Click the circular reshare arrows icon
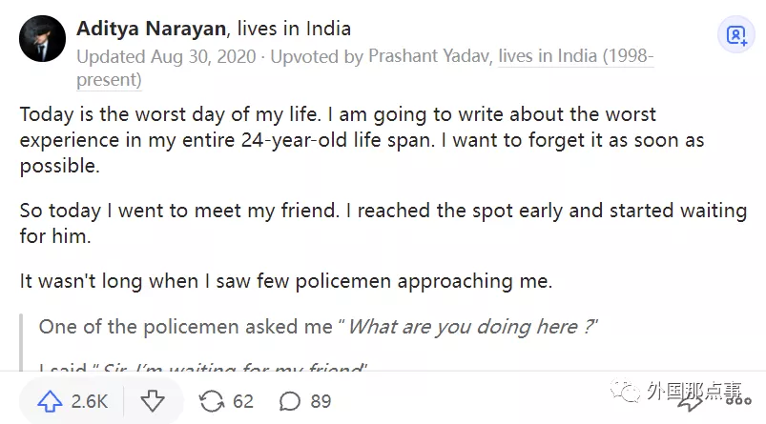This screenshot has height=424, width=766. [210, 401]
